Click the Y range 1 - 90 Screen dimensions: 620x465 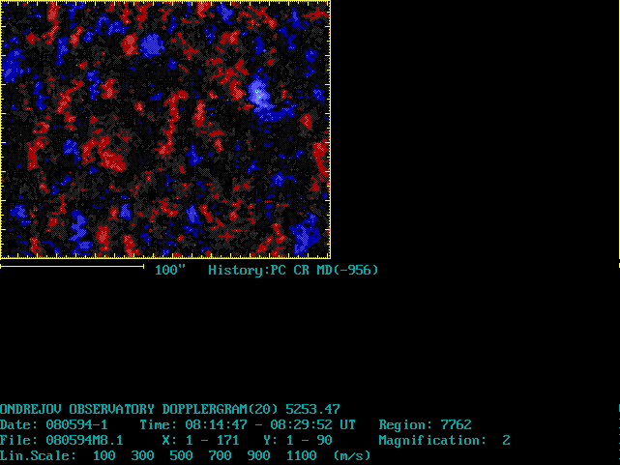(298, 440)
